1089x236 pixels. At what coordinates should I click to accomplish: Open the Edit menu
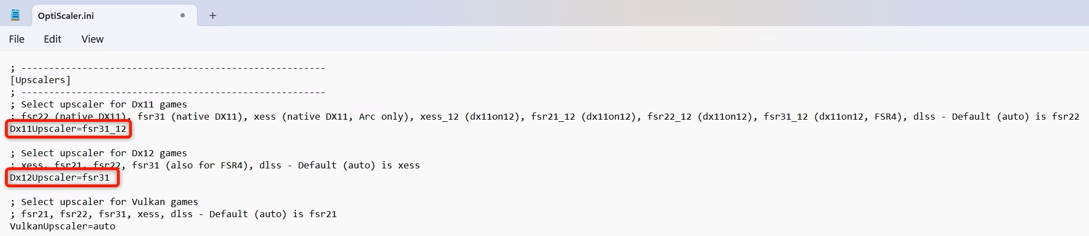coord(53,39)
